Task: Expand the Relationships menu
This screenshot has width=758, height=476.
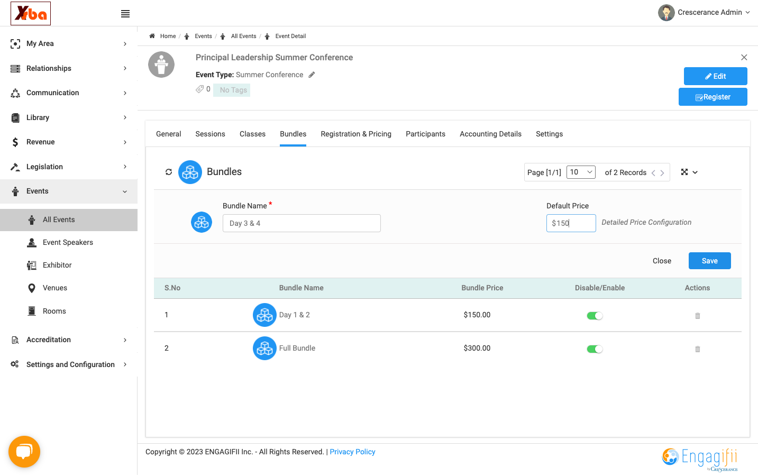Action: 69,68
